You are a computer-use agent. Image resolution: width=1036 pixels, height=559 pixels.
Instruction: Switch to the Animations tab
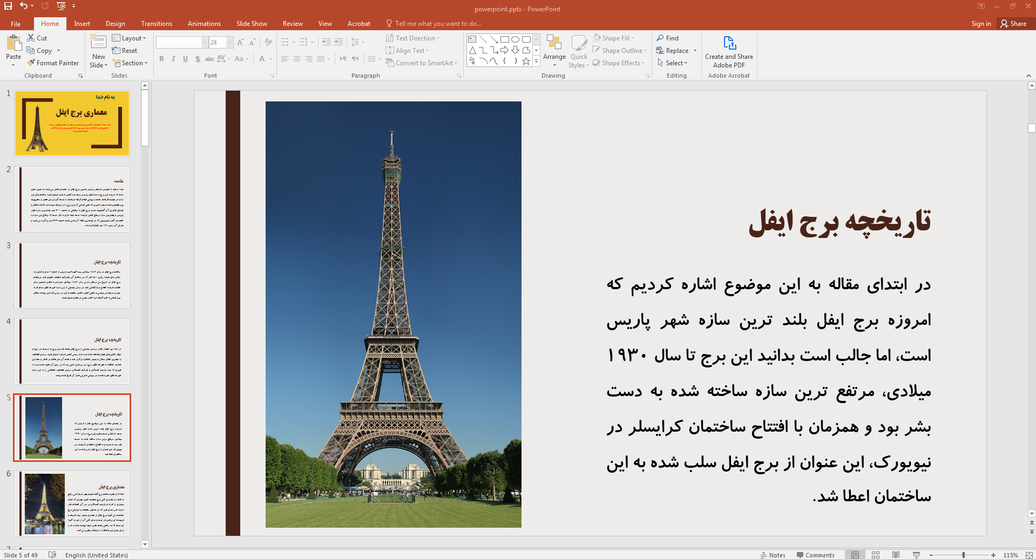[x=204, y=23]
